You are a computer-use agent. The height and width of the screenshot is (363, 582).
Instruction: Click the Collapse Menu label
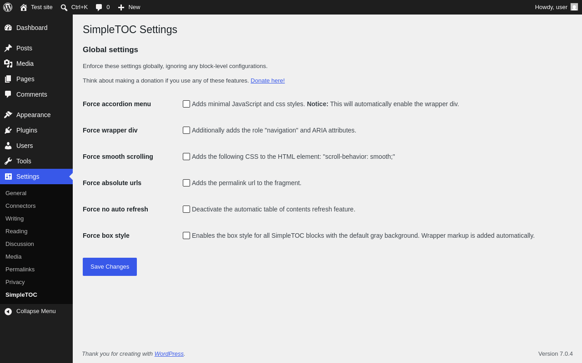pos(36,311)
